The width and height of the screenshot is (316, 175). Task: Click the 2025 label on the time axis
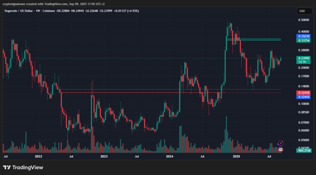click(x=236, y=156)
